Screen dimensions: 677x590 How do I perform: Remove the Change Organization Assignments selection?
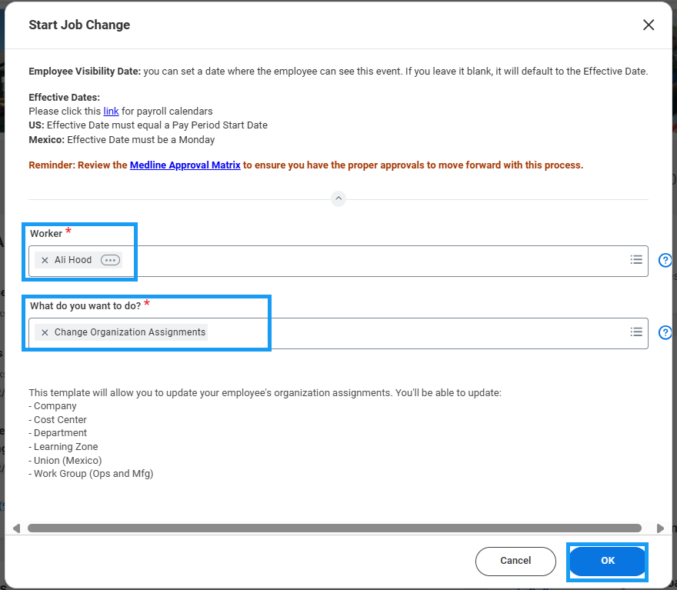click(x=45, y=333)
